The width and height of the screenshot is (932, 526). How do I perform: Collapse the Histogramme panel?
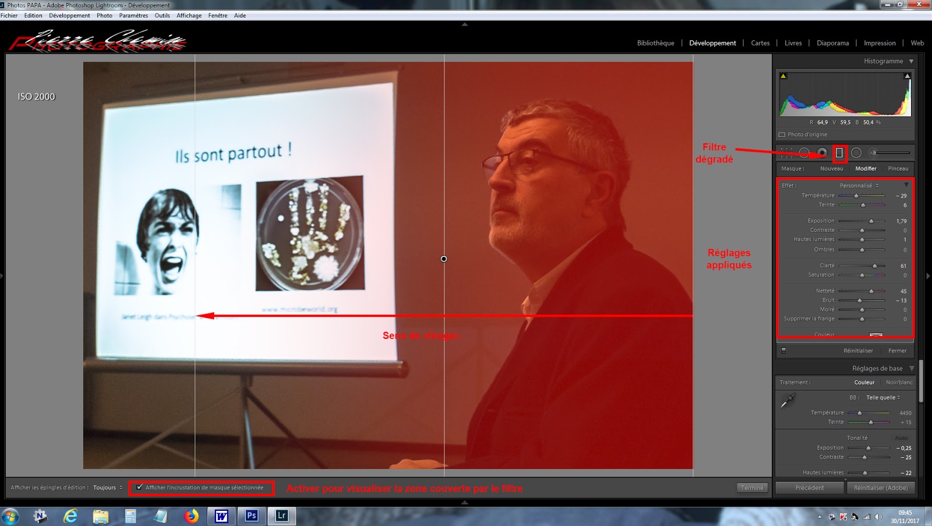[x=912, y=61]
